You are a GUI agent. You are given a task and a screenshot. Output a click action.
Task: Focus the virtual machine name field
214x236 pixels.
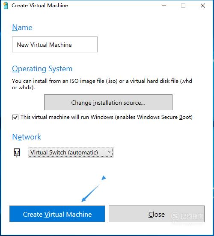[55, 44]
